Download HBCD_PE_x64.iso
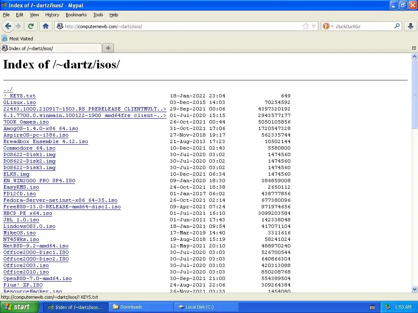The width and height of the screenshot is (418, 313). tap(28, 213)
